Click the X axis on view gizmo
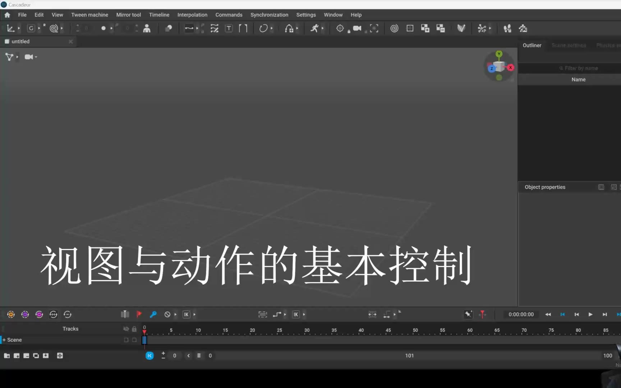Screen dimensions: 621x388 click(x=510, y=68)
